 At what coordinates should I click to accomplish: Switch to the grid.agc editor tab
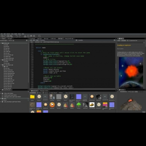[x=33, y=39]
